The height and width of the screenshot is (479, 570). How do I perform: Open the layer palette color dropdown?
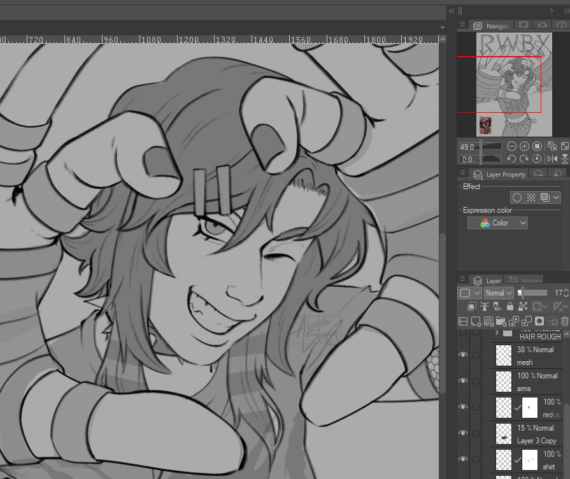[469, 293]
